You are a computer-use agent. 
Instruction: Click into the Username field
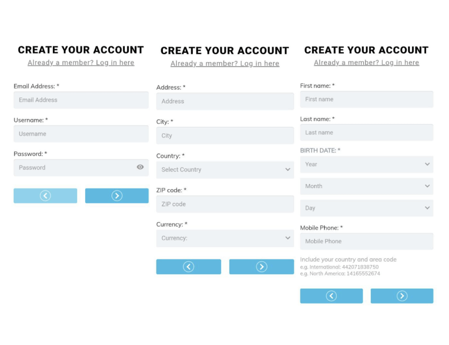point(81,134)
